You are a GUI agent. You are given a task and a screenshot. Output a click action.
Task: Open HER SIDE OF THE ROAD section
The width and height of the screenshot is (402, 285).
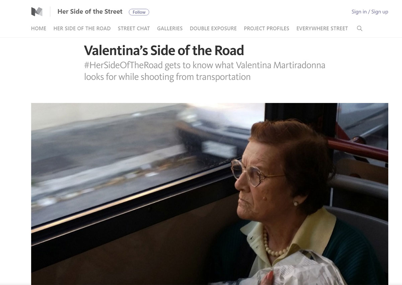point(82,28)
